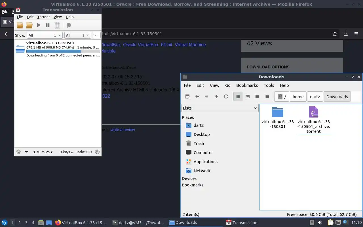This screenshot has height=227, width=363.
Task: Open the start menu bird icon
Action: (x=5, y=223)
